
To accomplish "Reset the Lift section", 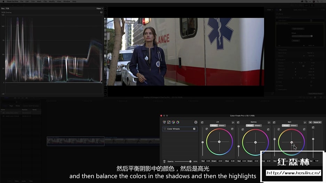I will [202, 123].
